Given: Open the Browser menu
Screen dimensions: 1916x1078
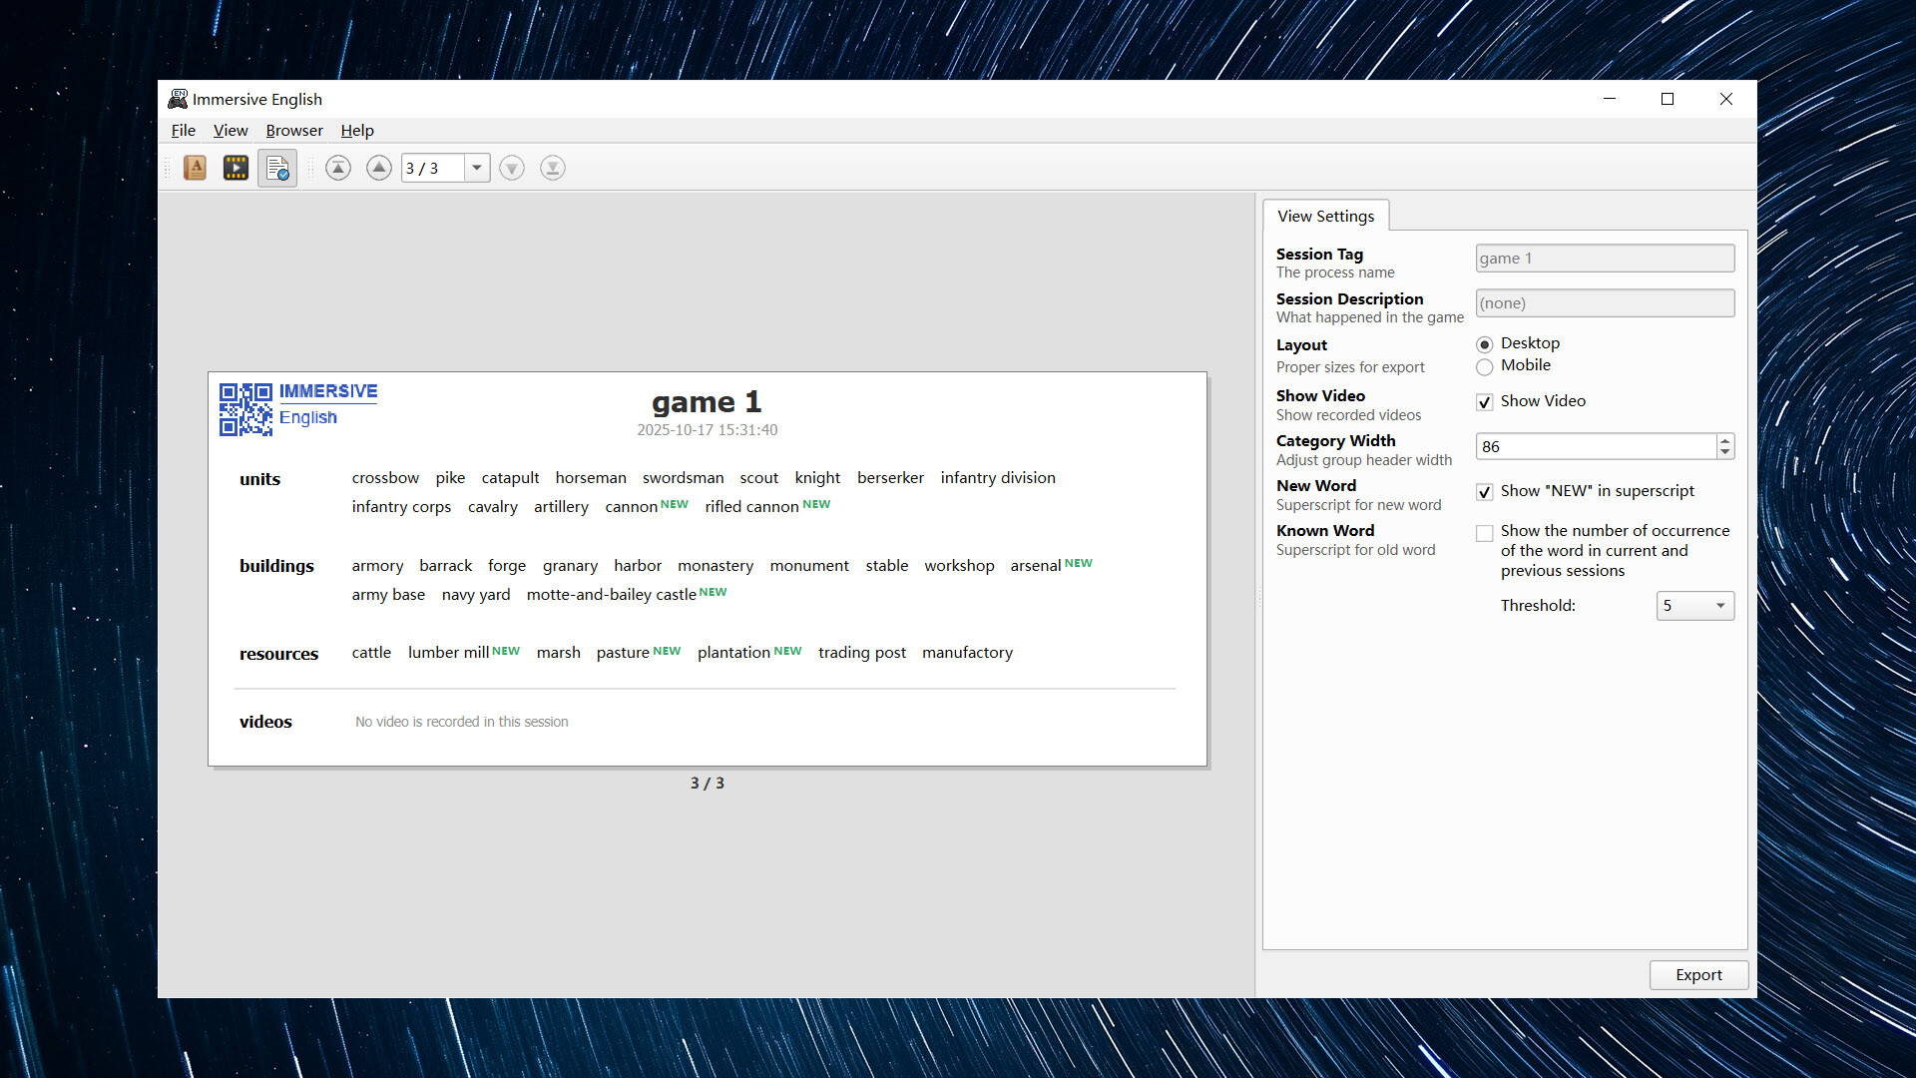Looking at the screenshot, I should point(293,130).
